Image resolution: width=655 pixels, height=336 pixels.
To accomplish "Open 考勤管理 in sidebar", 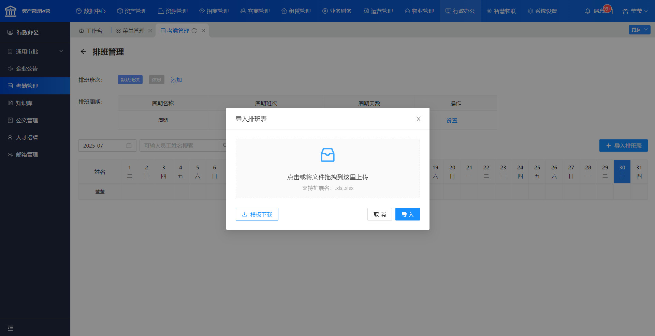I will (x=35, y=86).
